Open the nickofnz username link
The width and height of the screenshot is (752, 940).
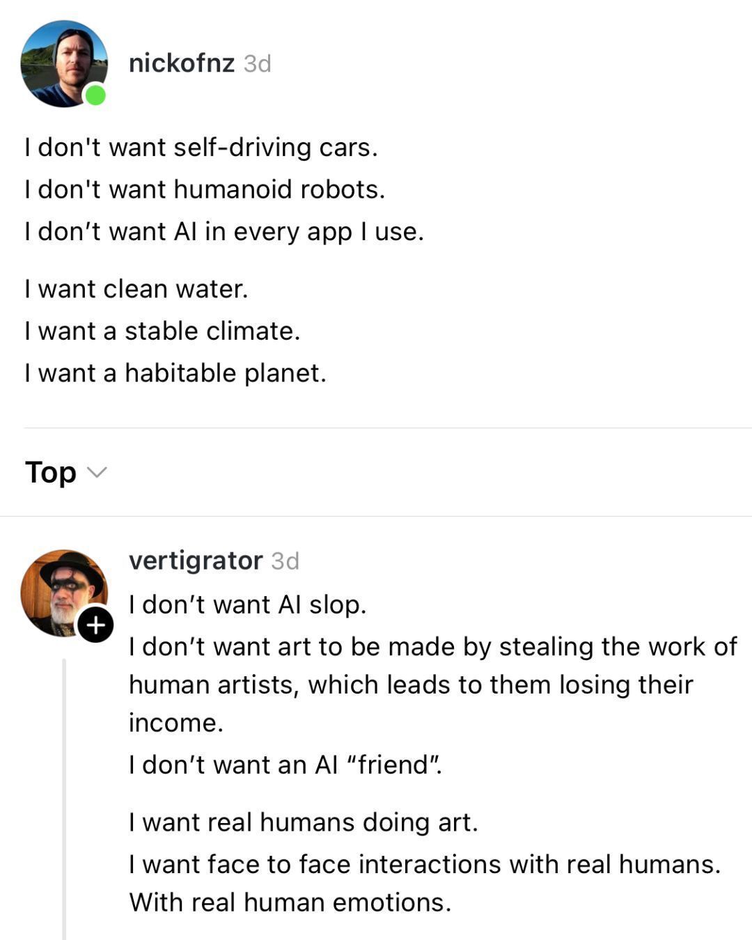click(182, 63)
